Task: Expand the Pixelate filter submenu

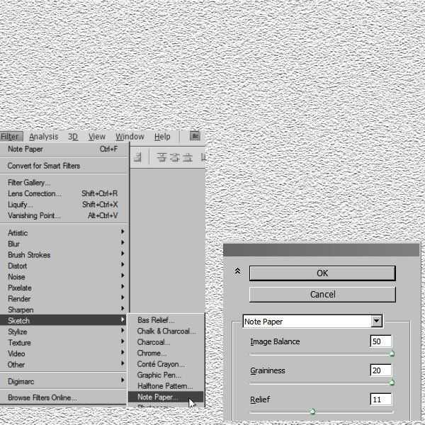Action: click(63, 288)
